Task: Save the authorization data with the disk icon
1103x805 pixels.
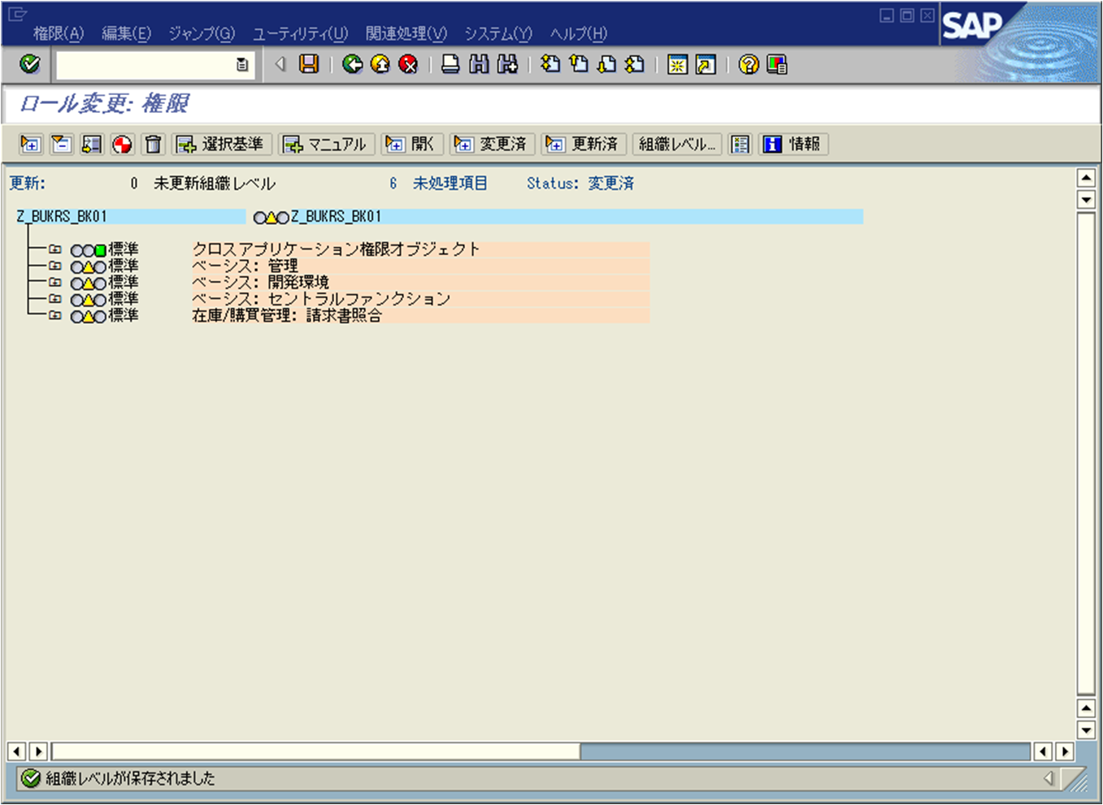Action: coord(308,65)
